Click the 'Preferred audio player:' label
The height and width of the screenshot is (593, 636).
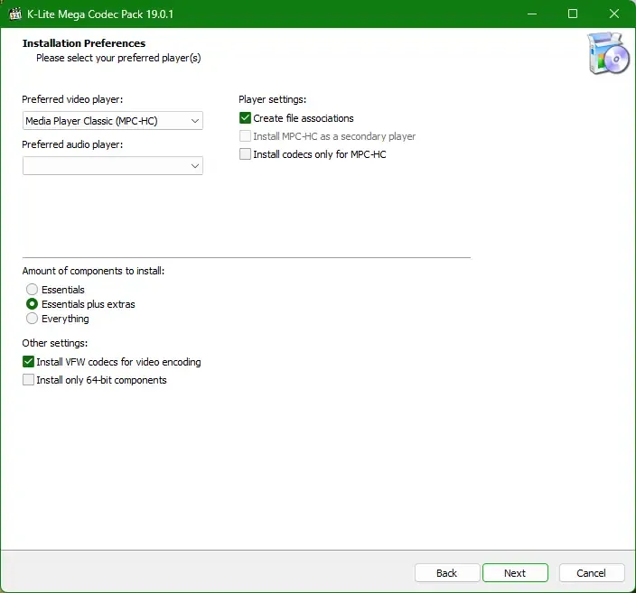click(x=72, y=144)
